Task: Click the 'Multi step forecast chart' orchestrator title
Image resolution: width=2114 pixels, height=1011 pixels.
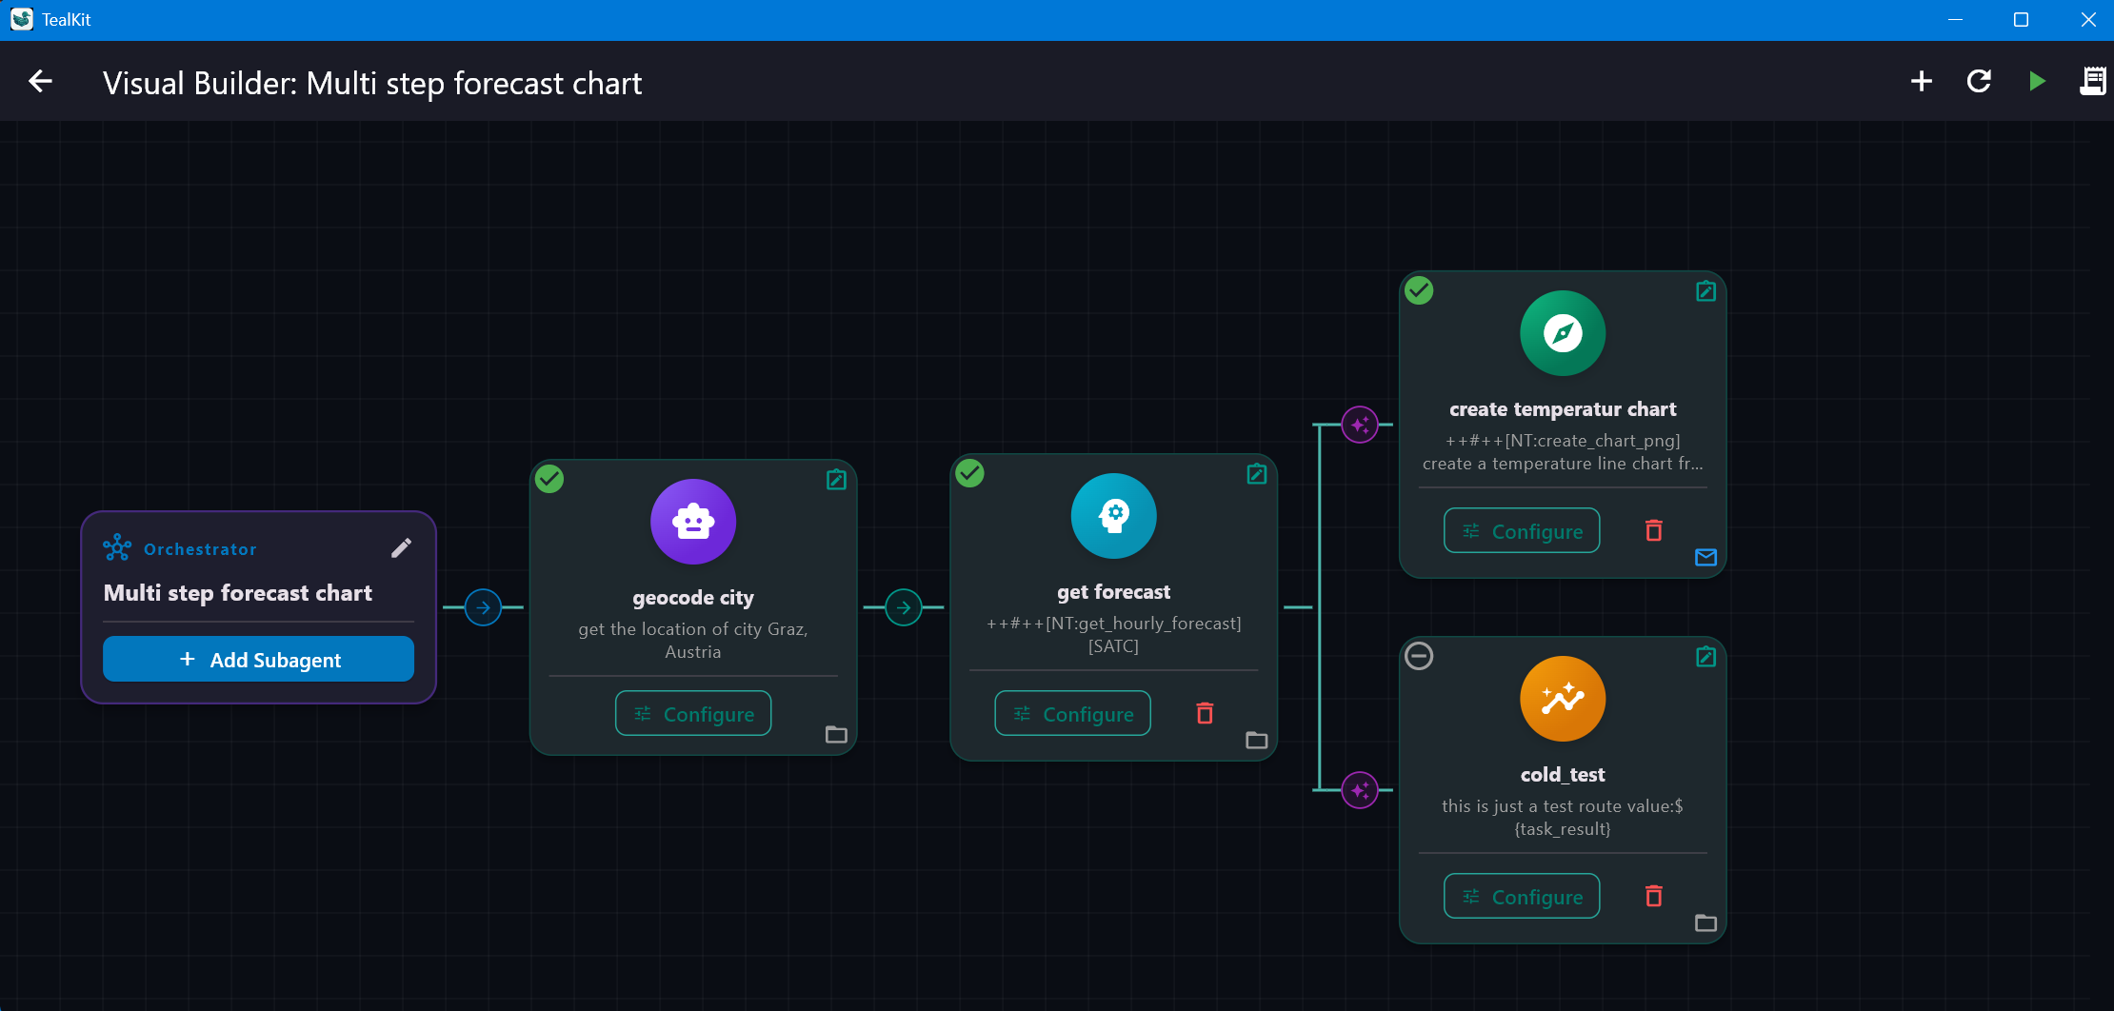Action: click(238, 593)
